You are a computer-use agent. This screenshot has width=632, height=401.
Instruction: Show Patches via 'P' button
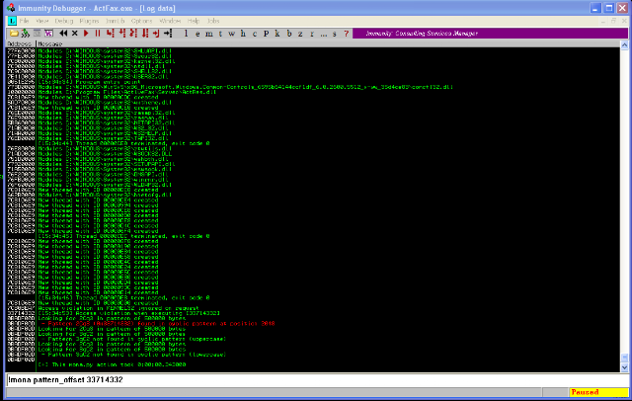pyautogui.click(x=266, y=34)
